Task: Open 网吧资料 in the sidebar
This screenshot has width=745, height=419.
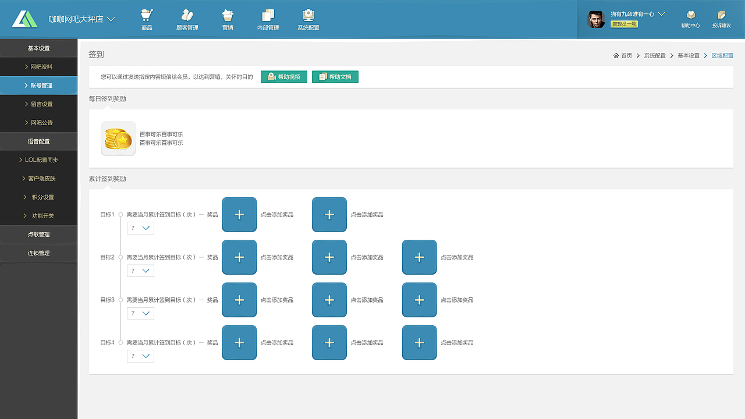Action: coord(38,67)
